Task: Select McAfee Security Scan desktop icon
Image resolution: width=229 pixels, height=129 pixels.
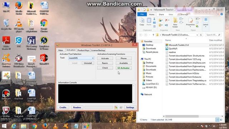Action: coord(6,113)
